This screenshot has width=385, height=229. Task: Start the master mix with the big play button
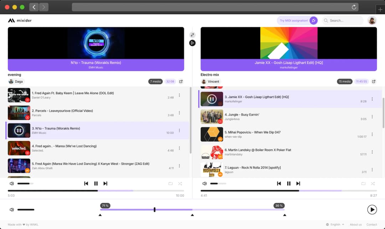click(372, 209)
